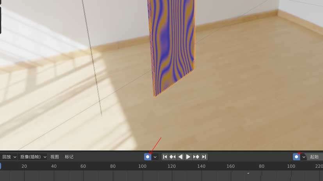
Task: Click frame 220 on the timeline ruler
Action: tap(319, 166)
